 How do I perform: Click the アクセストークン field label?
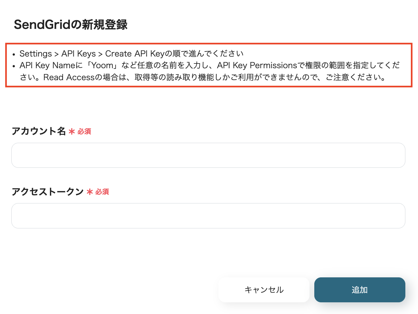(x=47, y=191)
